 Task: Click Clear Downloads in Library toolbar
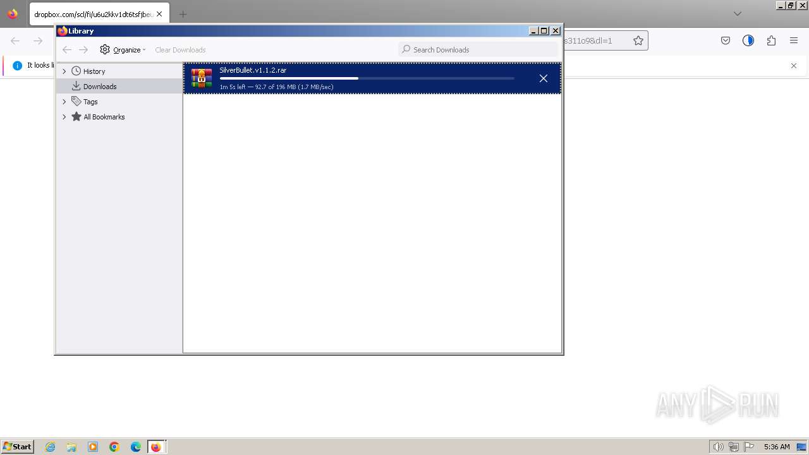tap(180, 50)
